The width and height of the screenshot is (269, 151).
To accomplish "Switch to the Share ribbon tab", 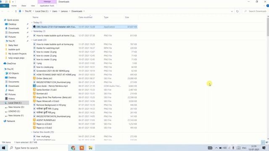I will click(x=24, y=5).
